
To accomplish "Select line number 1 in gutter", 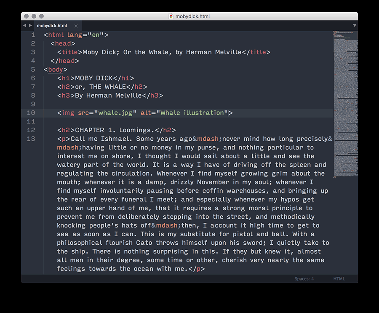I will 33,35.
